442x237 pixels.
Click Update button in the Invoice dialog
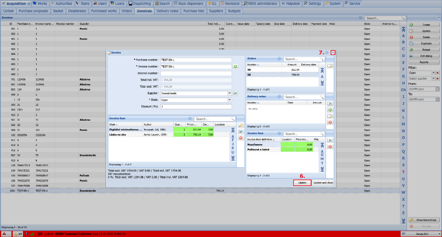[x=302, y=183]
